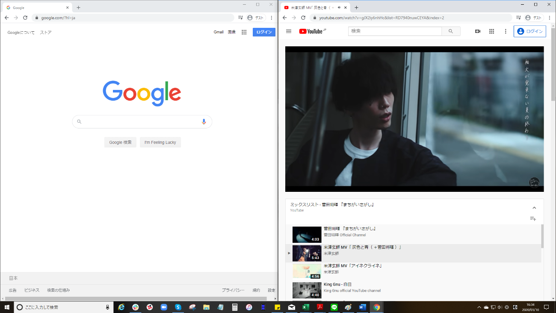Go back in the YouTube window
Screen dimensions: 556x313
284,18
